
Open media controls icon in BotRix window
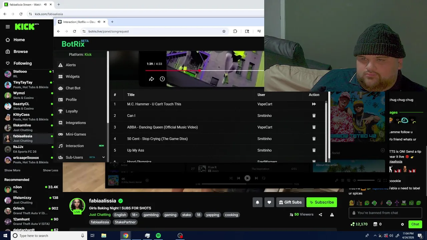tap(259, 31)
